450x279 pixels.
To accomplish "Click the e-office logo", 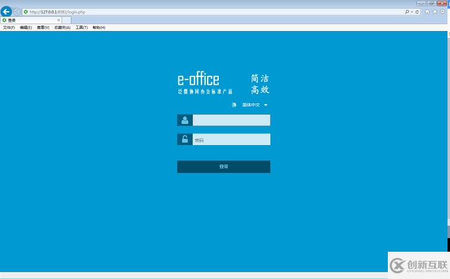I will tap(198, 79).
